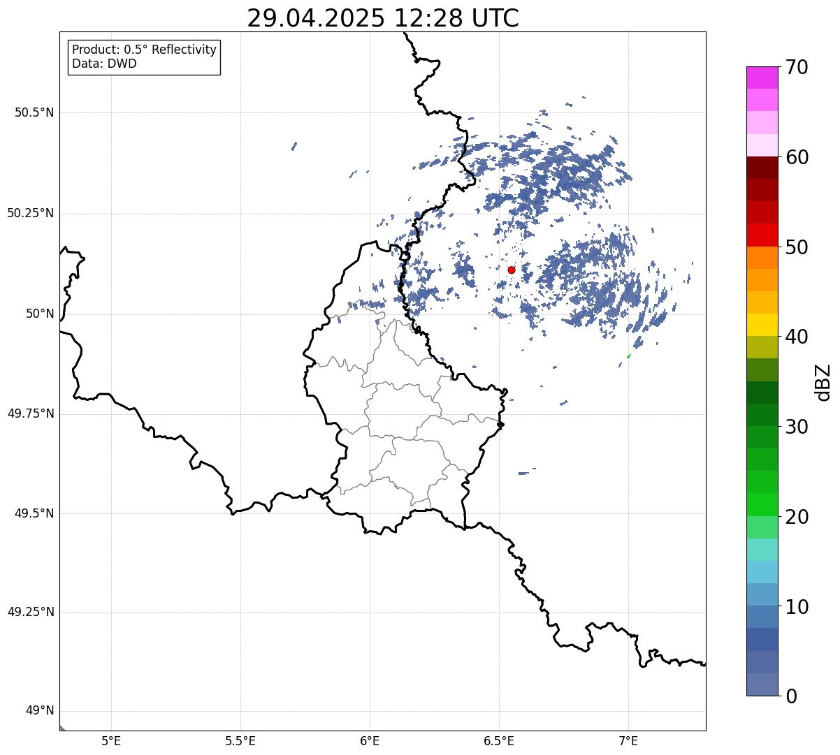Click the 5°E longitude label
This screenshot has height=755, width=840.
pyautogui.click(x=111, y=741)
